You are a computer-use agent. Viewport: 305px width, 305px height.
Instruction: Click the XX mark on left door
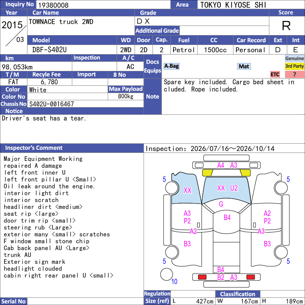click(188, 190)
